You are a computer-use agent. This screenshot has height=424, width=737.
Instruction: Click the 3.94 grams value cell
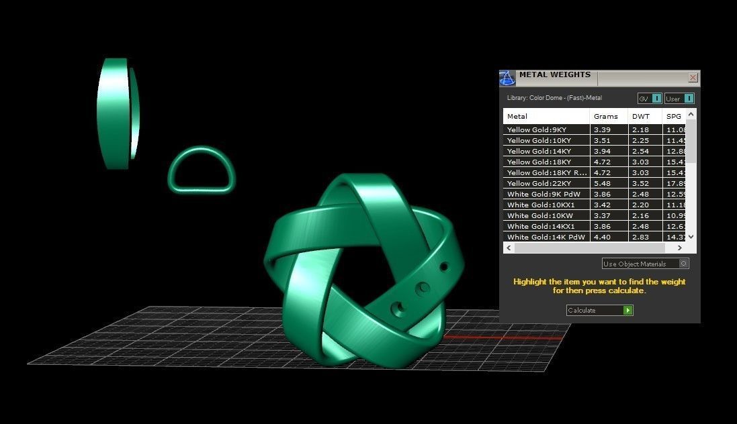[609, 151]
